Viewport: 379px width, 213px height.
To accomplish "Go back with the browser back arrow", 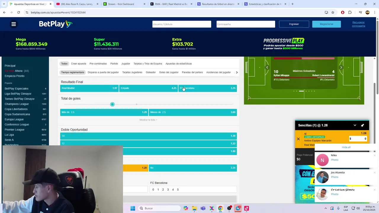I will point(4,12).
